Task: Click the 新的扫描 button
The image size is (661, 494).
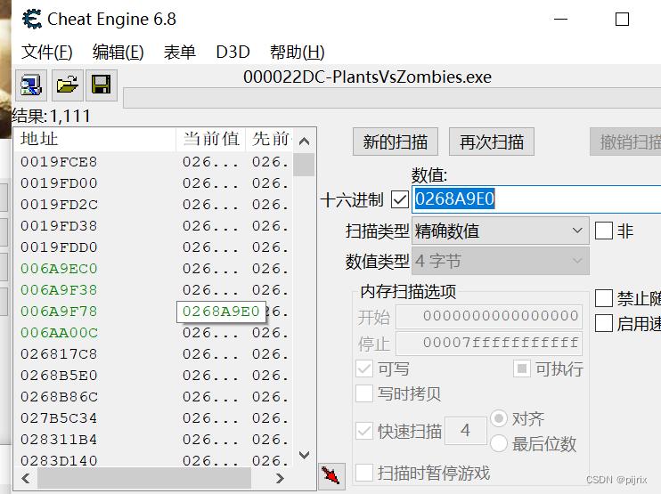Action: click(396, 142)
